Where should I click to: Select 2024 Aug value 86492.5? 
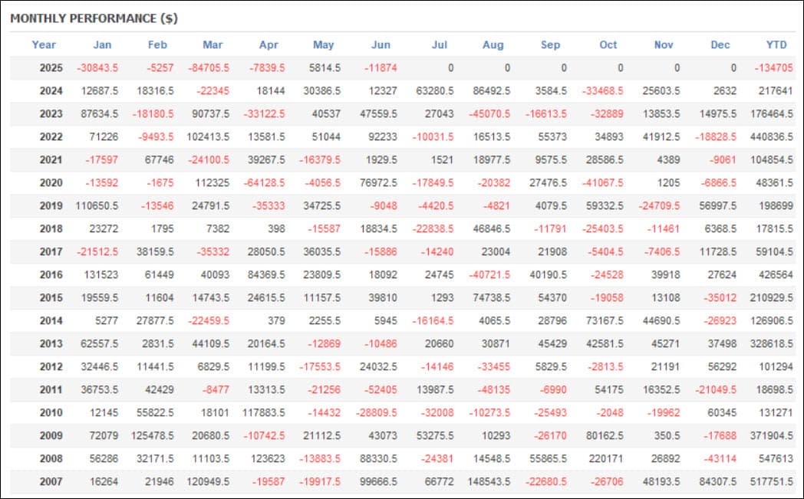(x=491, y=90)
